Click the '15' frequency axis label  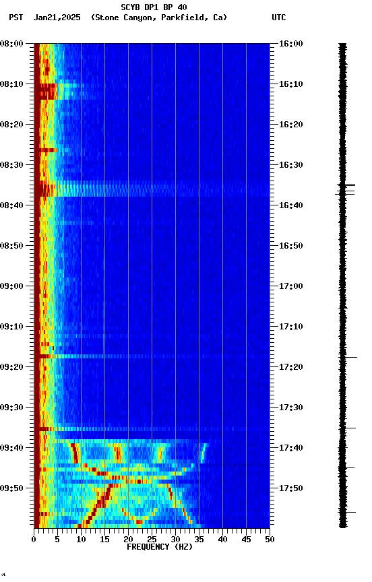(104, 540)
